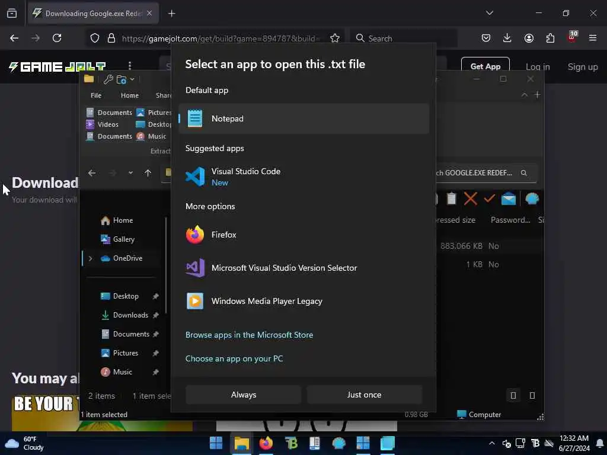
Task: Click the Sign up link
Action: (x=582, y=67)
